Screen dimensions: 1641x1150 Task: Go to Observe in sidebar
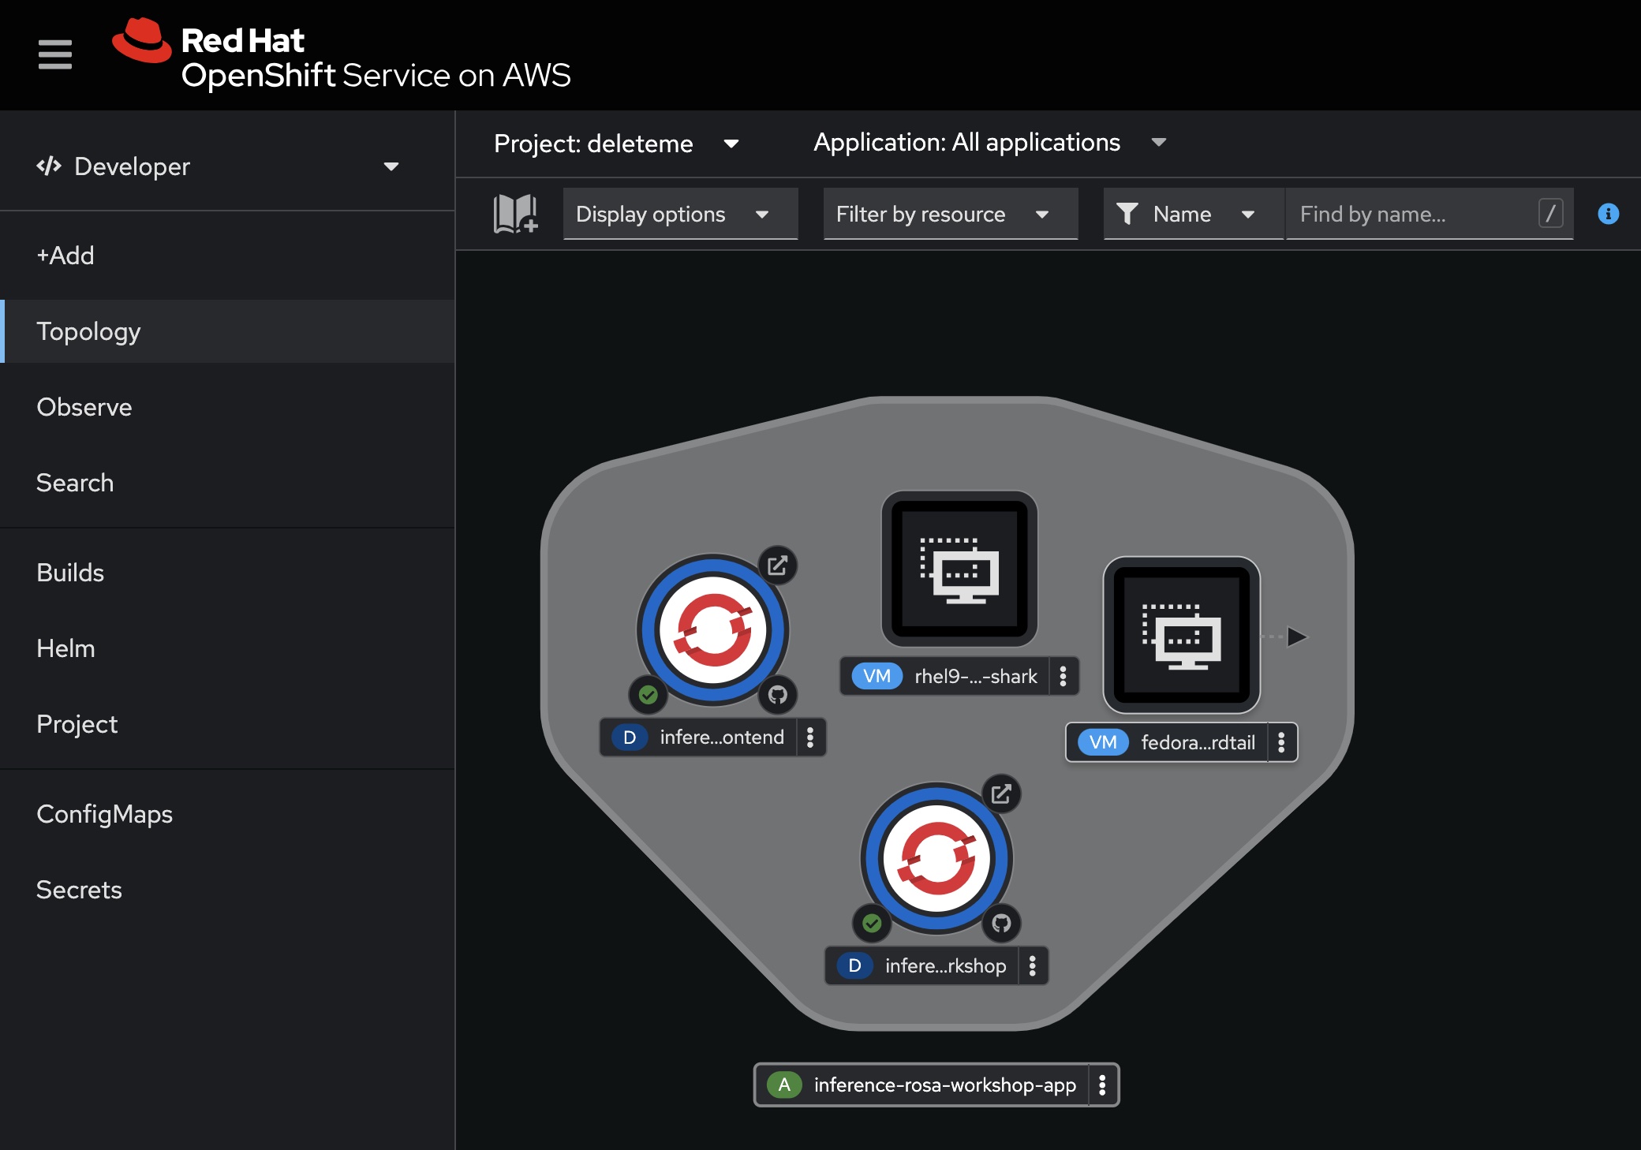[84, 407]
